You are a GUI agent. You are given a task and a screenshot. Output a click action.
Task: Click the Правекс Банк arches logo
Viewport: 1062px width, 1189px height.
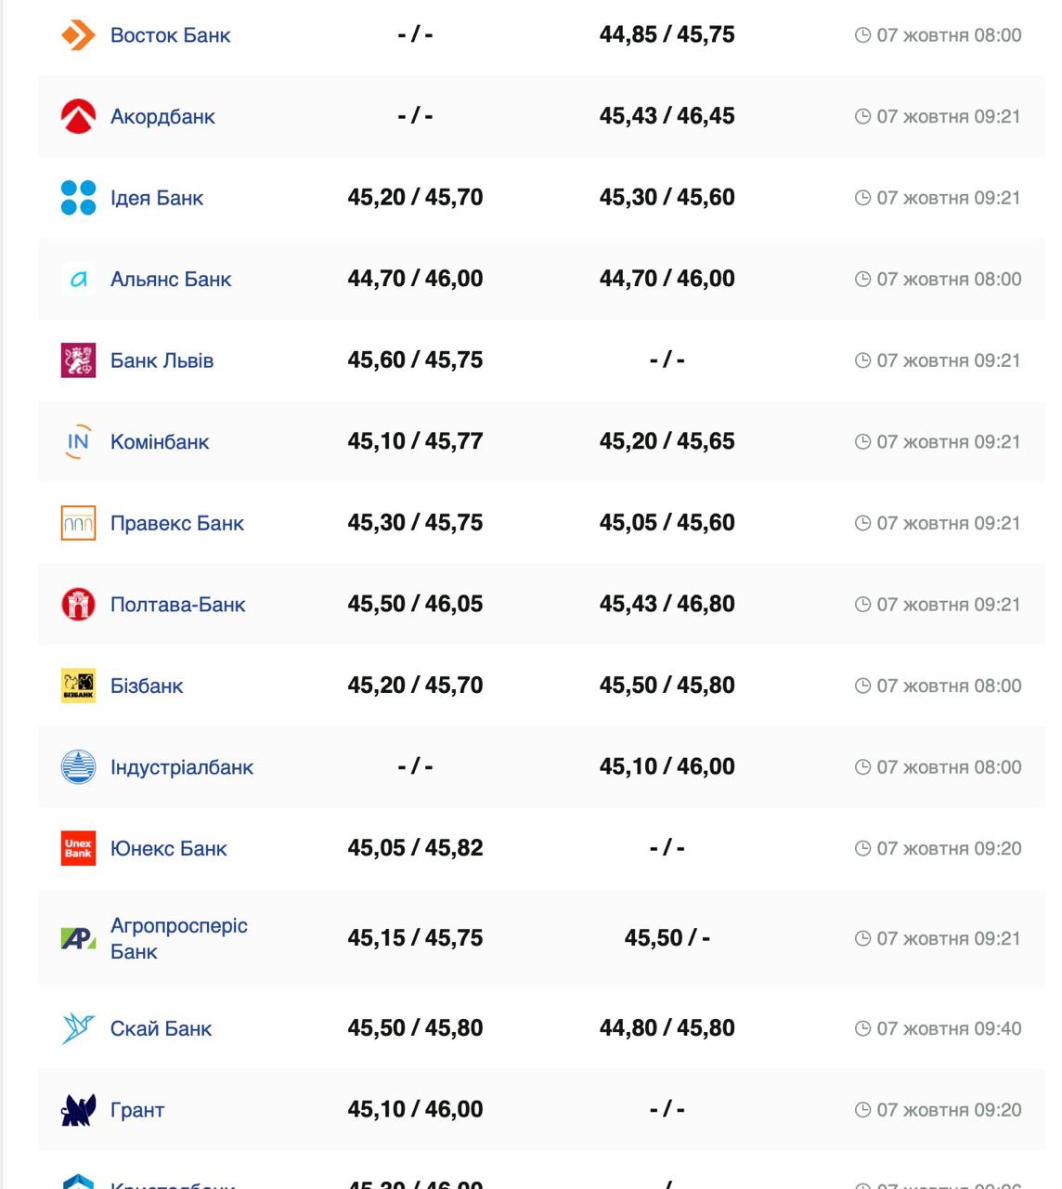[78, 523]
